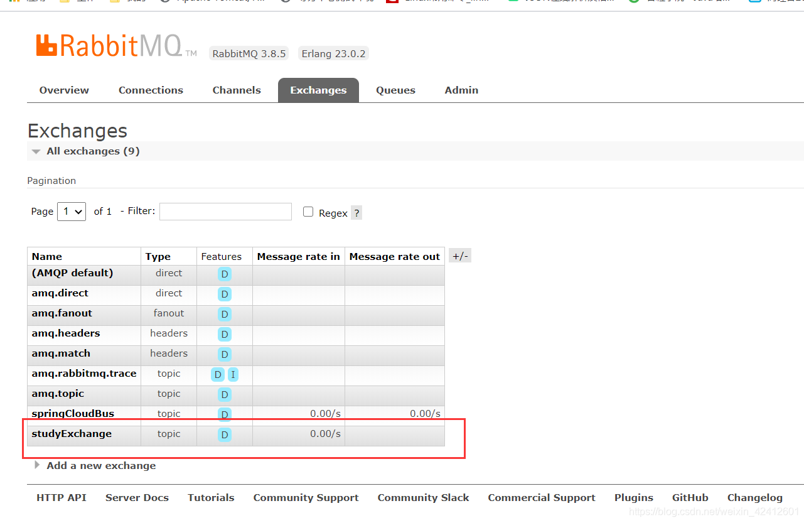Open the Overview tab

coord(64,90)
